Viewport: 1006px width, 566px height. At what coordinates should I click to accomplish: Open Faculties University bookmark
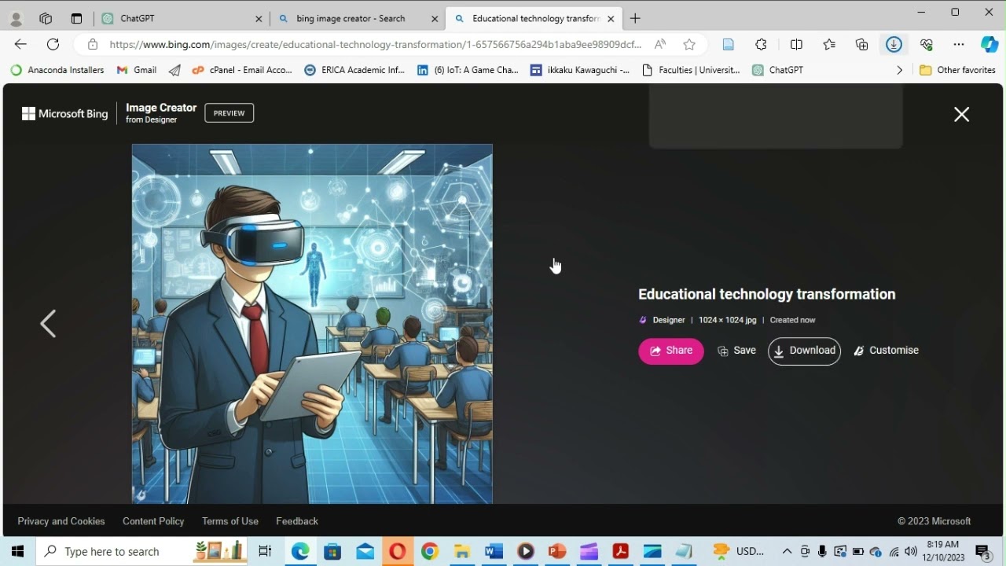(x=691, y=70)
